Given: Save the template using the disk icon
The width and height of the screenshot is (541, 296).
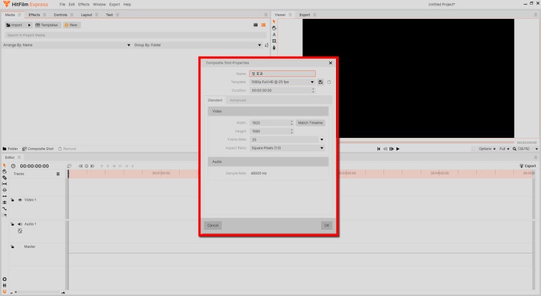Looking at the screenshot, I should (x=321, y=82).
